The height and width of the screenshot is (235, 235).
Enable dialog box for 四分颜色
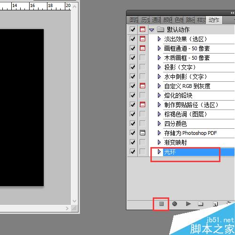(142, 123)
